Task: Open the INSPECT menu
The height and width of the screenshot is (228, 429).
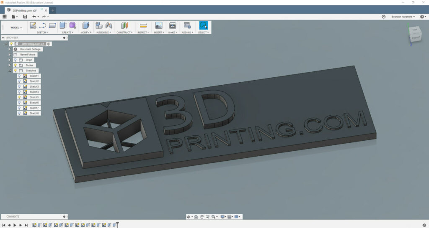Action: click(x=143, y=33)
